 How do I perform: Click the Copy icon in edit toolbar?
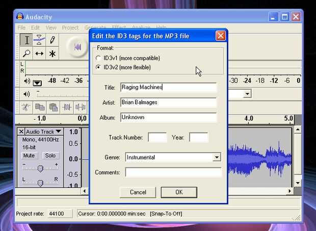click(x=40, y=107)
